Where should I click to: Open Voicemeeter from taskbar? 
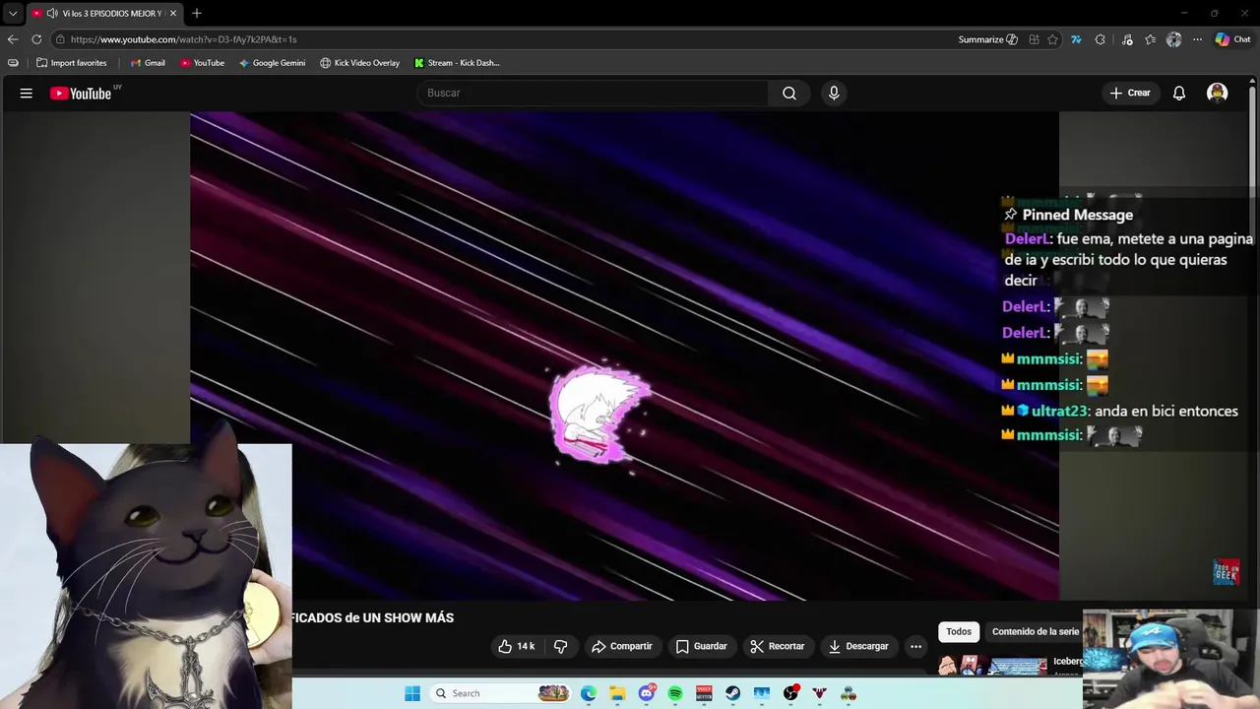coord(704,693)
